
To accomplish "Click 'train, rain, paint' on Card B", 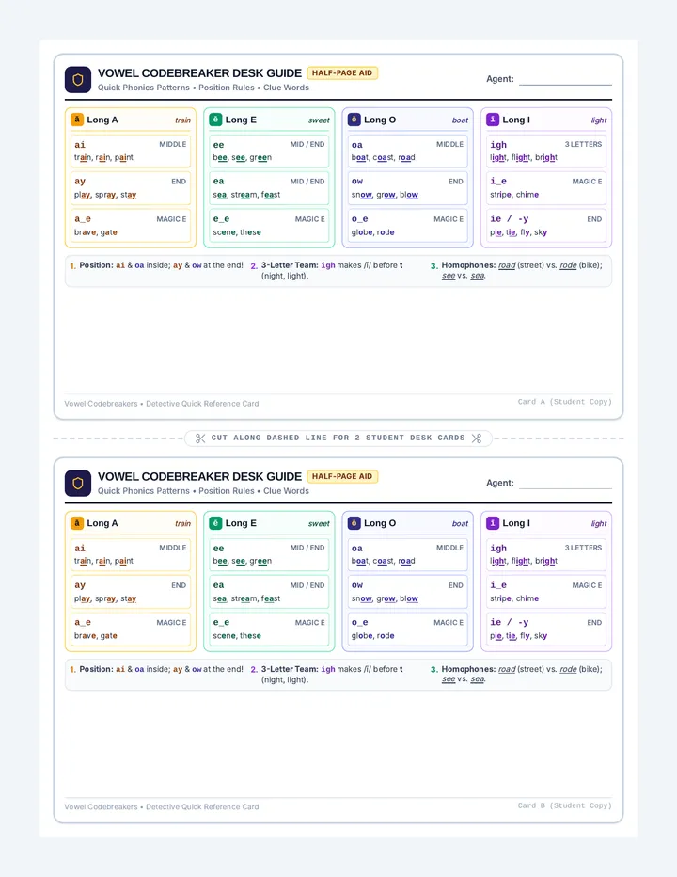I will (x=103, y=561).
